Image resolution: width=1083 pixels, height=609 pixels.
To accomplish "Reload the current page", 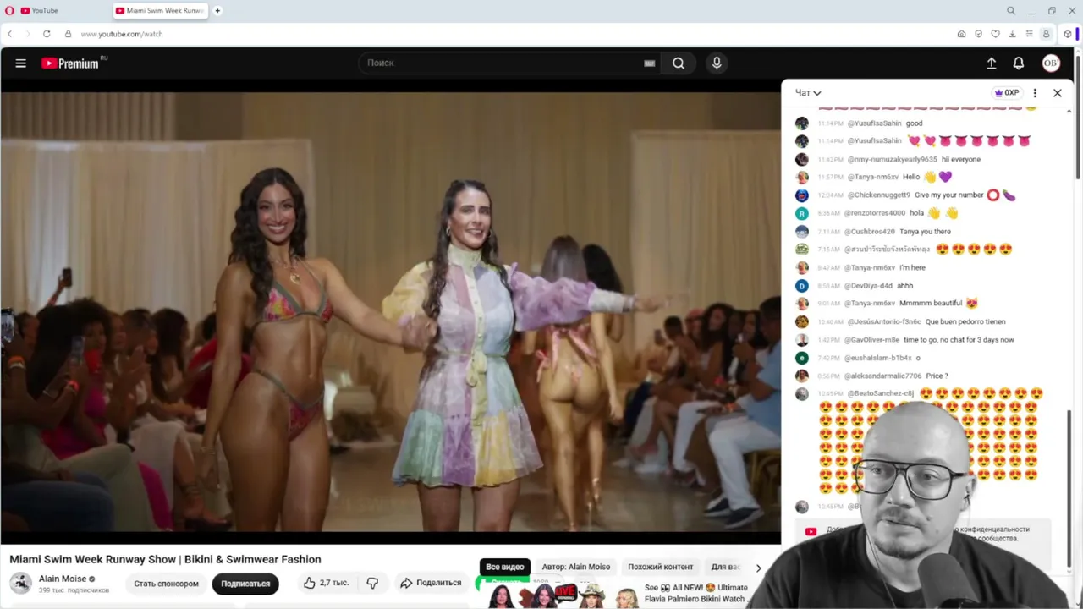I will coord(47,34).
